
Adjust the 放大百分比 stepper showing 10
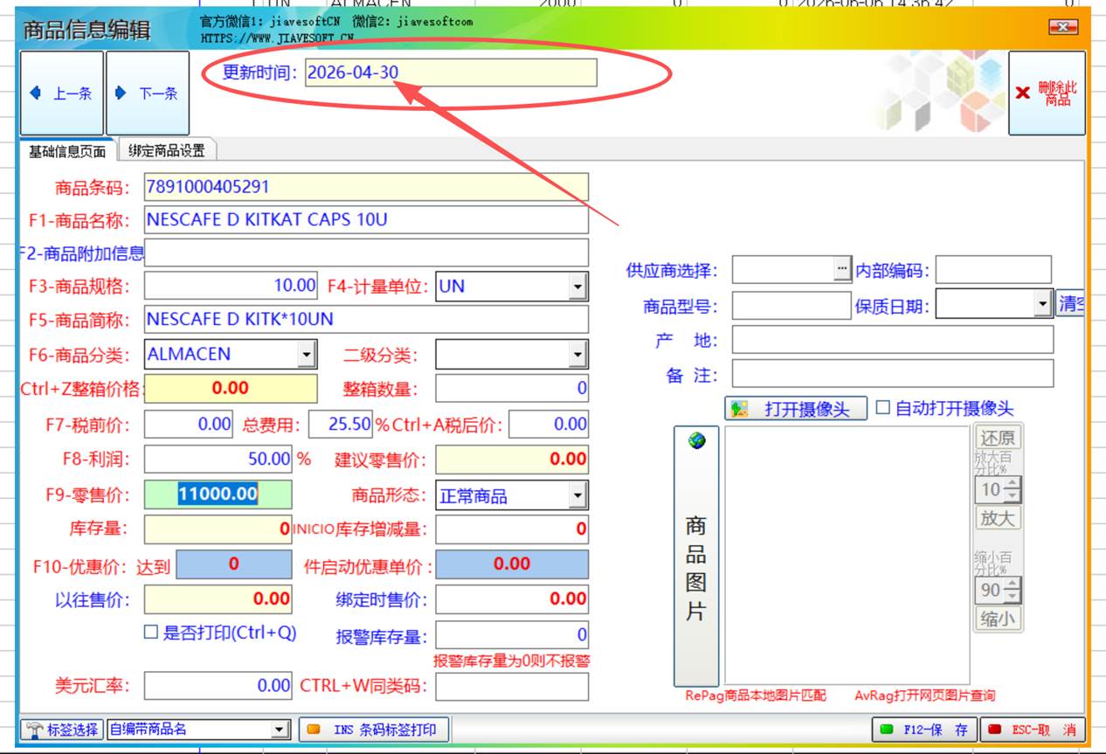pos(1012,489)
